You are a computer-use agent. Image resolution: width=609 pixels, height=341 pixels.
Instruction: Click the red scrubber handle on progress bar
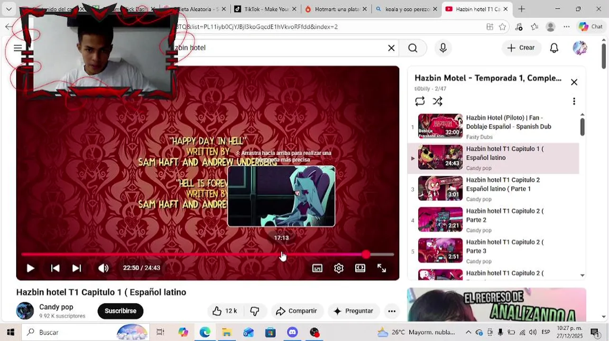[x=366, y=255]
